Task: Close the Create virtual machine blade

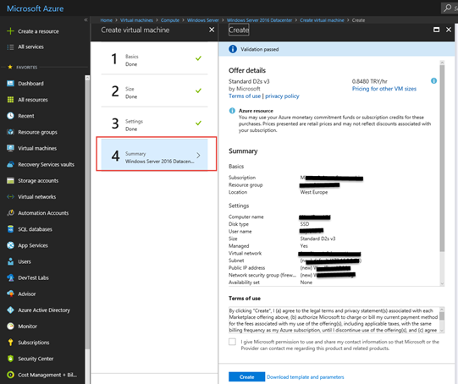Action: tap(212, 30)
